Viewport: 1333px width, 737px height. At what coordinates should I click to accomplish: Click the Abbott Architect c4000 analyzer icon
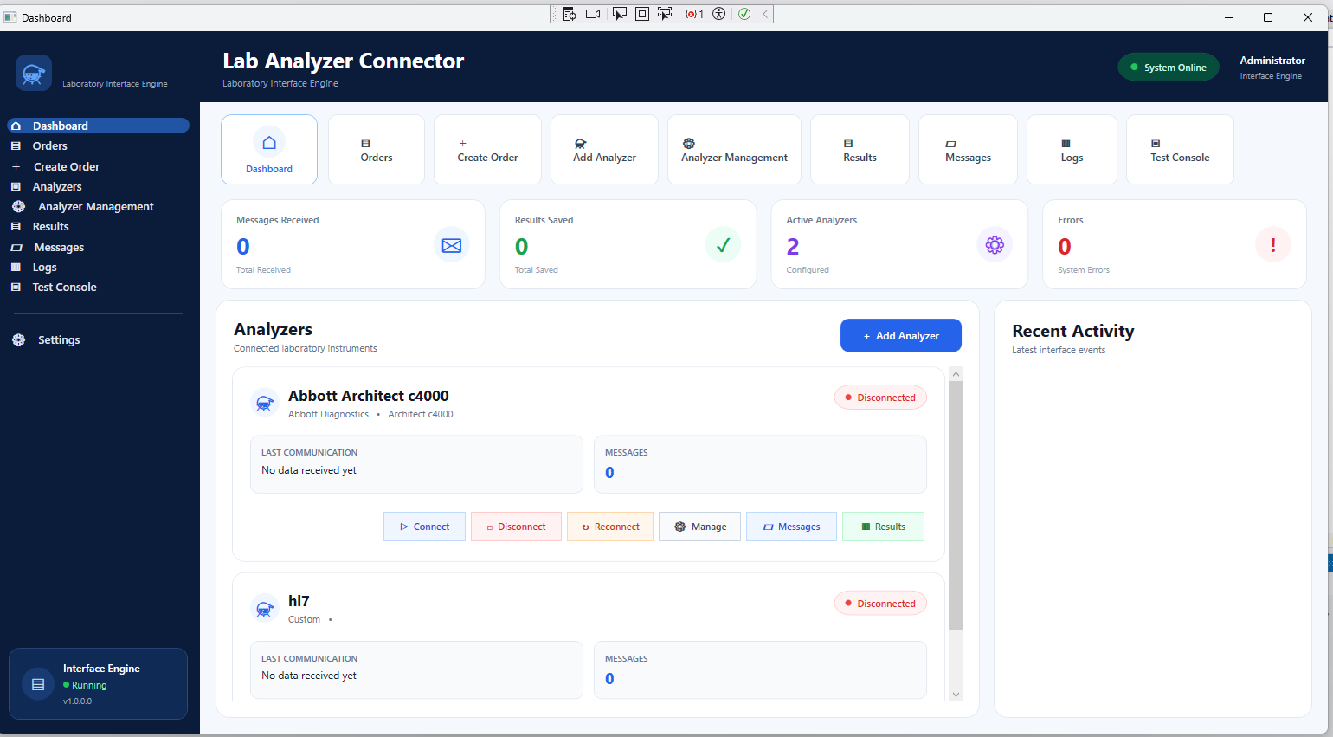[265, 403]
